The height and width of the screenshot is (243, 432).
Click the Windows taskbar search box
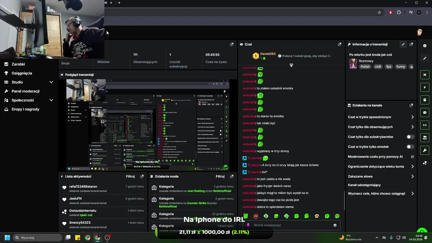(x=37, y=238)
